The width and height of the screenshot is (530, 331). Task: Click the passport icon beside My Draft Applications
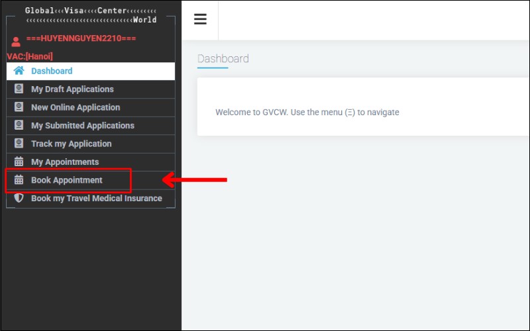pos(19,89)
